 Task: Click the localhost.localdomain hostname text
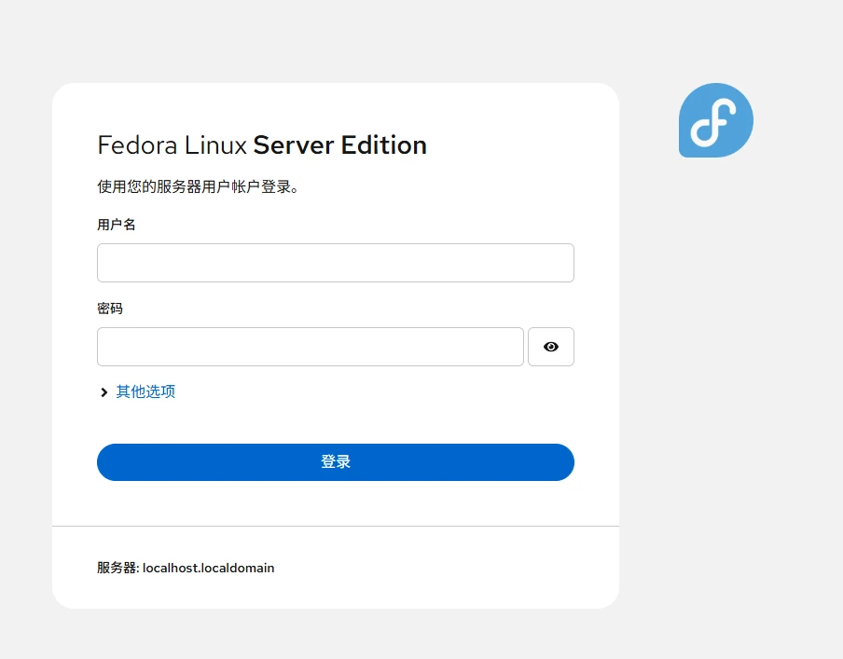[x=208, y=569]
